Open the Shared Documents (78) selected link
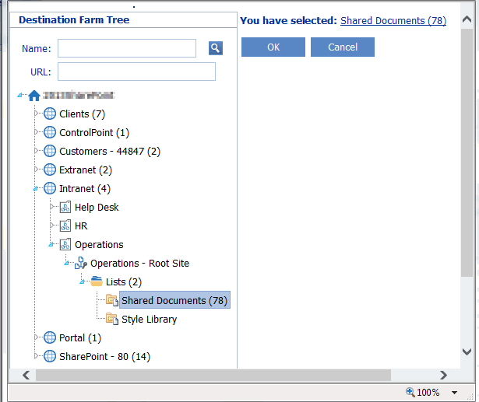Viewport: 479px width, 402px height. point(393,21)
